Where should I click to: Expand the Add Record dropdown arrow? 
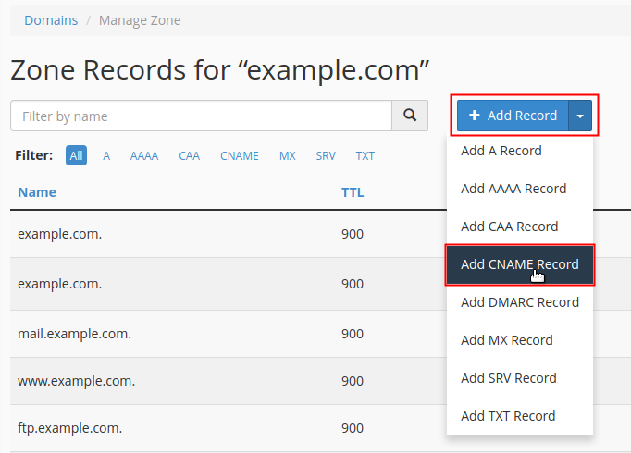(x=580, y=116)
